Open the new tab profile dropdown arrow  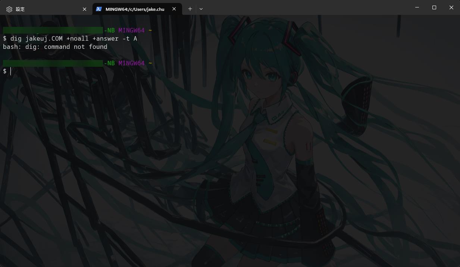click(201, 9)
